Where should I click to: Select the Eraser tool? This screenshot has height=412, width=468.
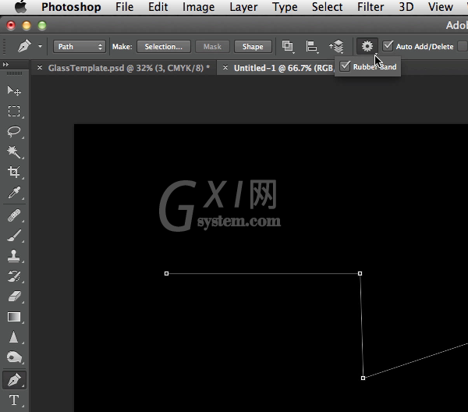pos(14,297)
